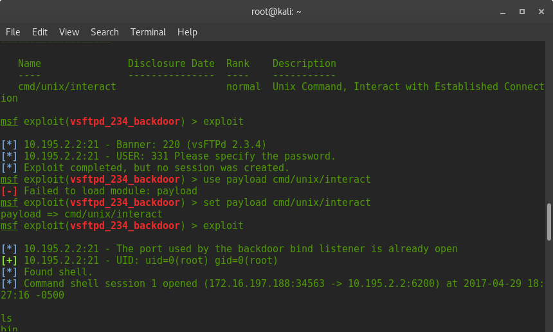Click the 'Banner: 220 (vsFTPd 2.3.4)' line

point(191,145)
